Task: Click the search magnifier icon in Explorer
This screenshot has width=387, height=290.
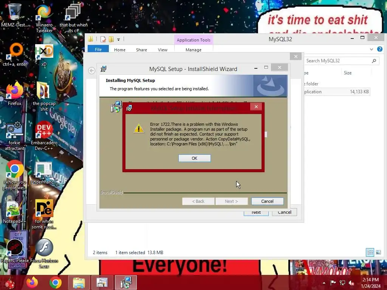Action: coord(374,61)
